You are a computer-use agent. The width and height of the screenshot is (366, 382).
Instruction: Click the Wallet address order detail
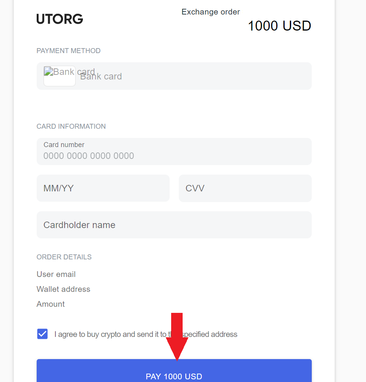point(63,289)
